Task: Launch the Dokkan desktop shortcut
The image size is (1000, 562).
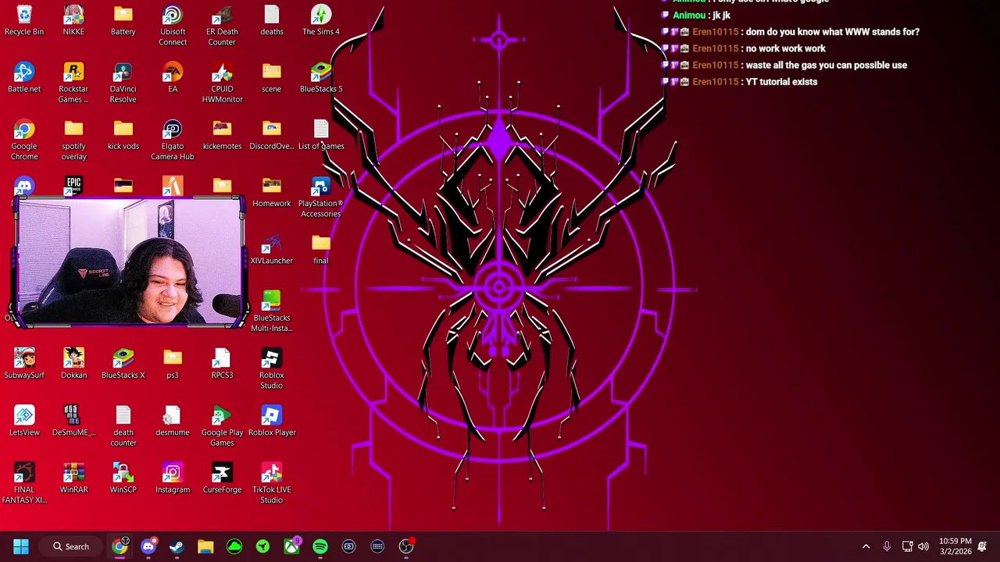Action: click(x=73, y=365)
